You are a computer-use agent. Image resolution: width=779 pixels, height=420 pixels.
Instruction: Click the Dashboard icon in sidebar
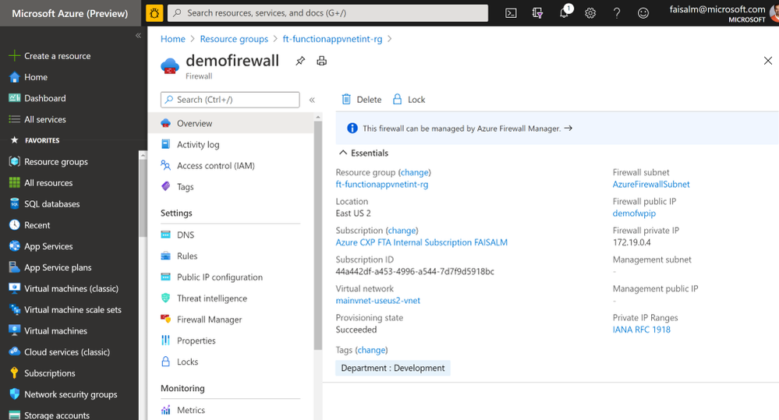(x=14, y=98)
